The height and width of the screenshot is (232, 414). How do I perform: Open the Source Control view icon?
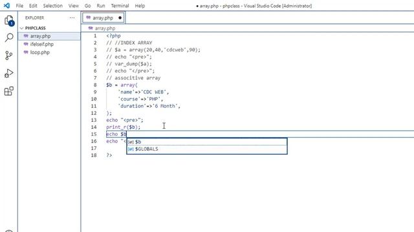[x=8, y=55]
